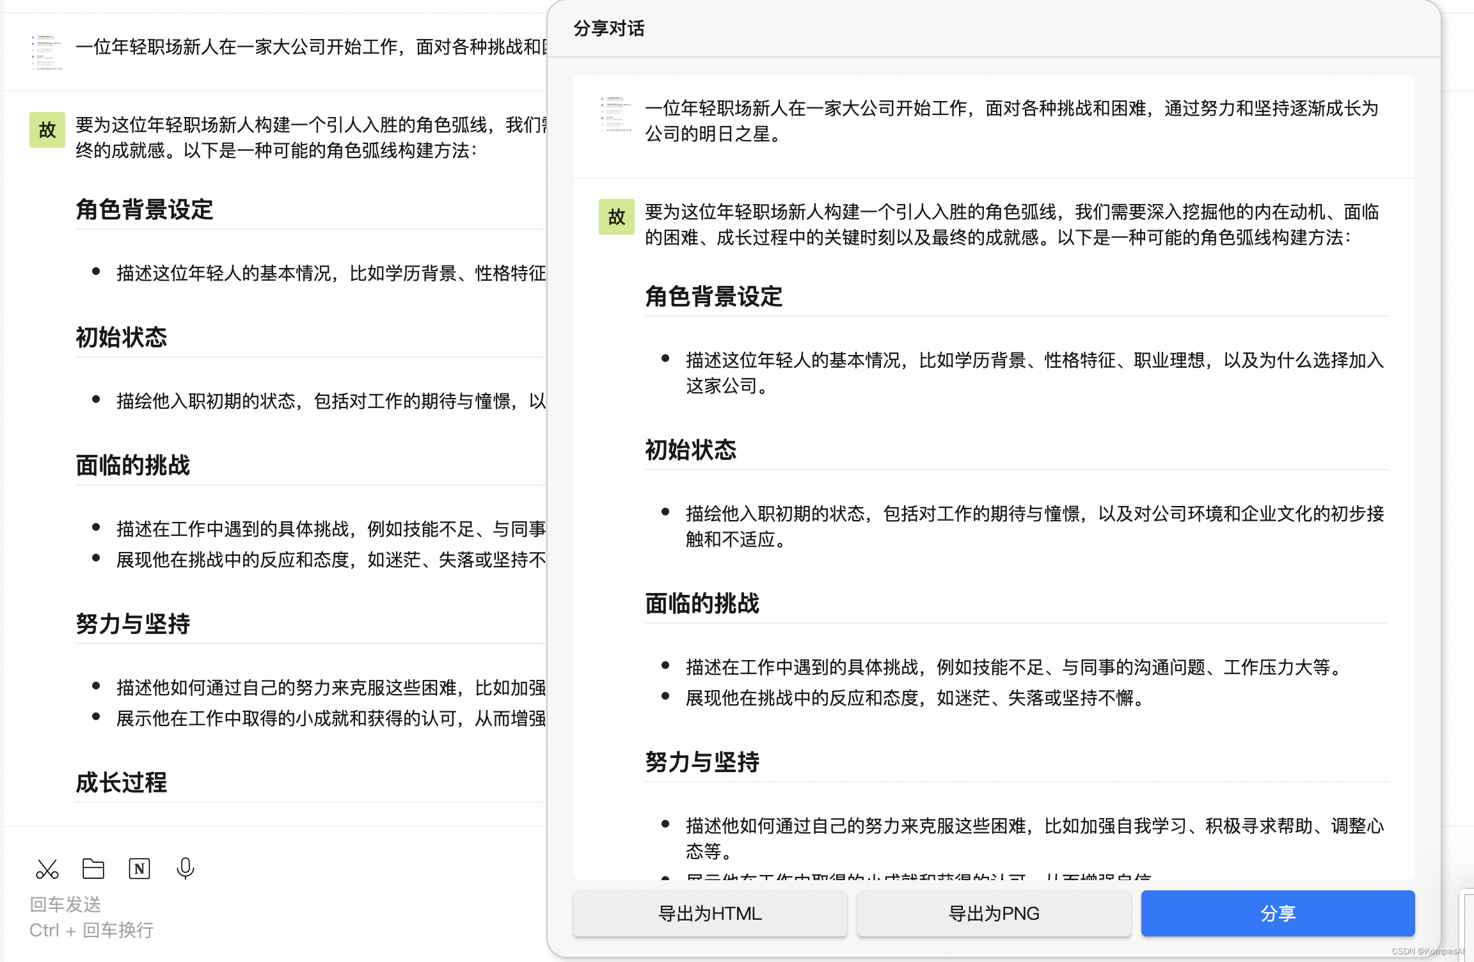
Task: Click the 技能不足 bullet line in share preview
Action: click(x=1013, y=668)
